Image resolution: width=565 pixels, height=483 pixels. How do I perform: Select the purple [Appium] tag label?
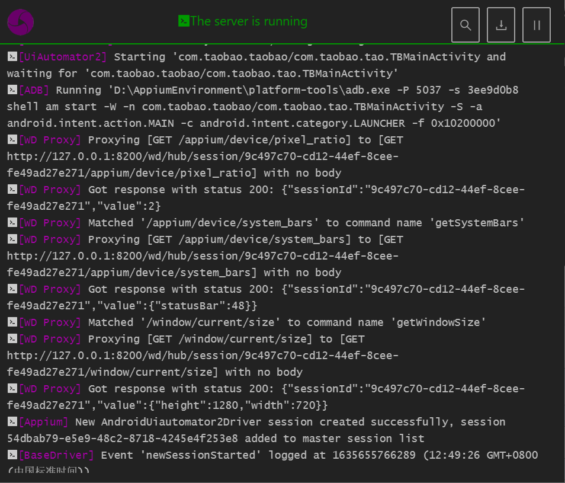pos(43,422)
